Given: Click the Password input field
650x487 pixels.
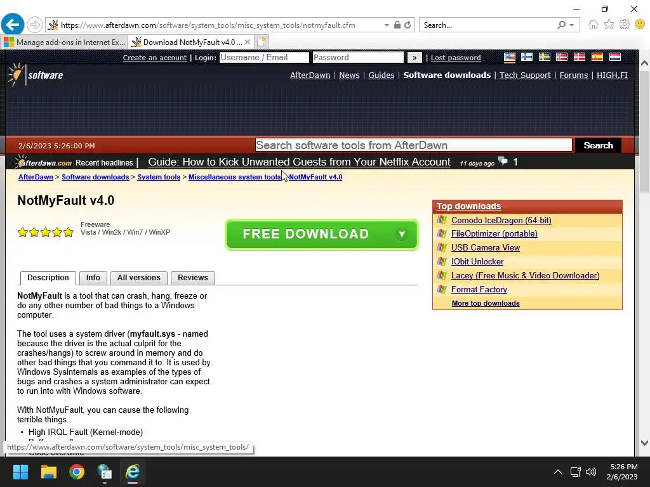Looking at the screenshot, I should [358, 58].
